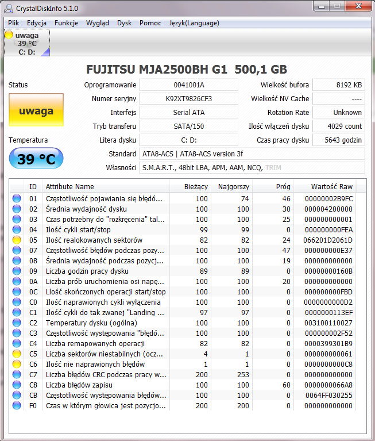Click the blue status icon of row C1
Image resolution: width=375 pixels, height=441 pixels.
pos(17,312)
